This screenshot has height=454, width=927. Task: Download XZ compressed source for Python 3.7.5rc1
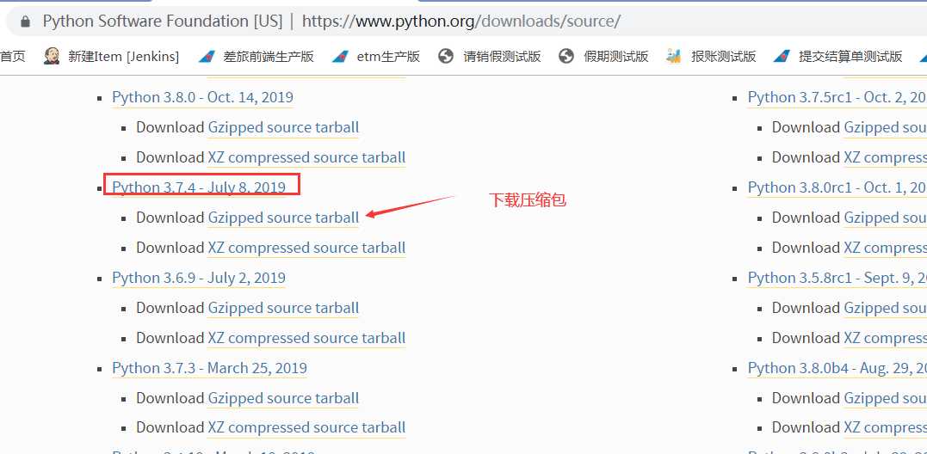(x=885, y=157)
